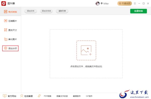Open the 在线客服 link

28,96
